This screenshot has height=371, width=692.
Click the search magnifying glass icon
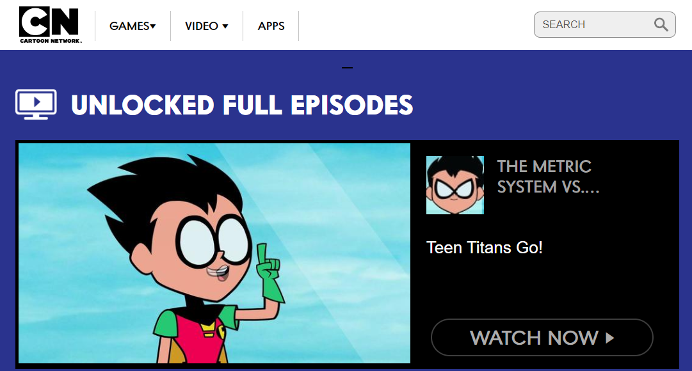pos(661,25)
